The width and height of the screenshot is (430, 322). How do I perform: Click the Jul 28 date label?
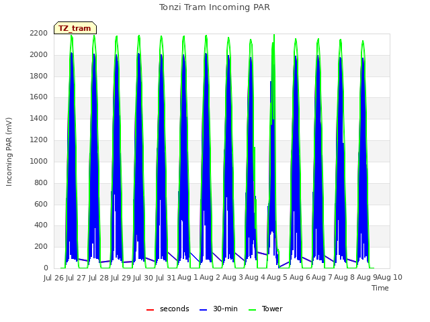99,278
